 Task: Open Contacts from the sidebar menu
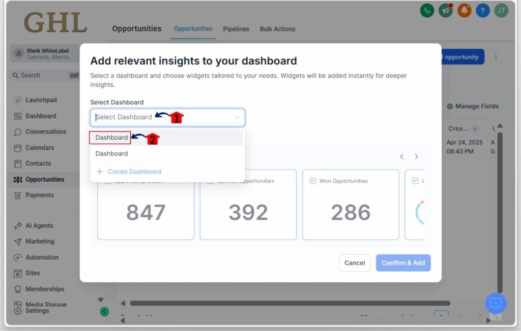(38, 163)
